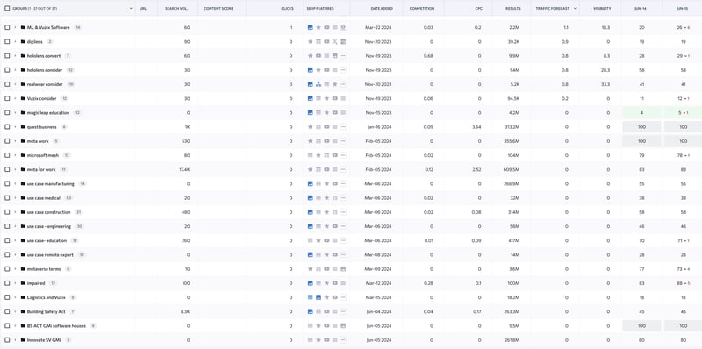
Task: Open the more-features dash icon in microsoft mesh row
Action: [343, 155]
